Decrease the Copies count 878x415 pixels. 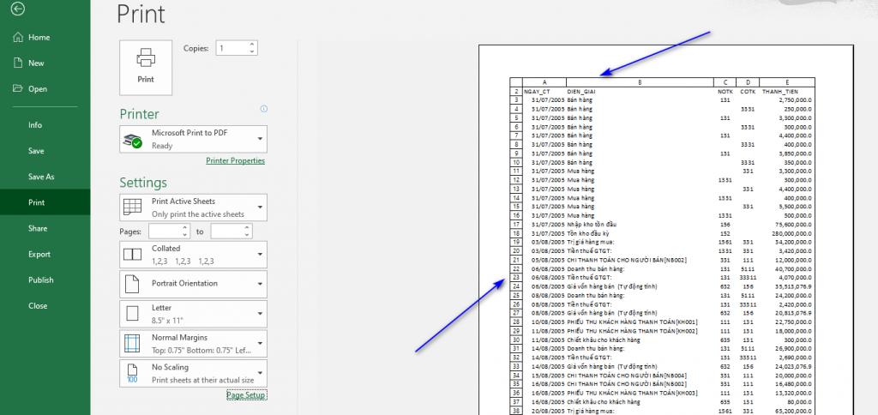[252, 51]
